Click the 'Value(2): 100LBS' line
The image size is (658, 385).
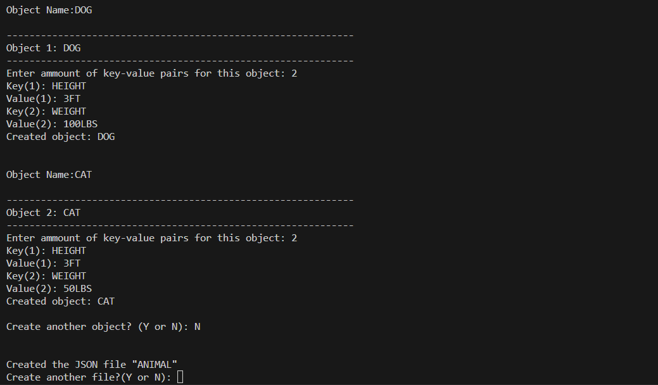pos(52,124)
